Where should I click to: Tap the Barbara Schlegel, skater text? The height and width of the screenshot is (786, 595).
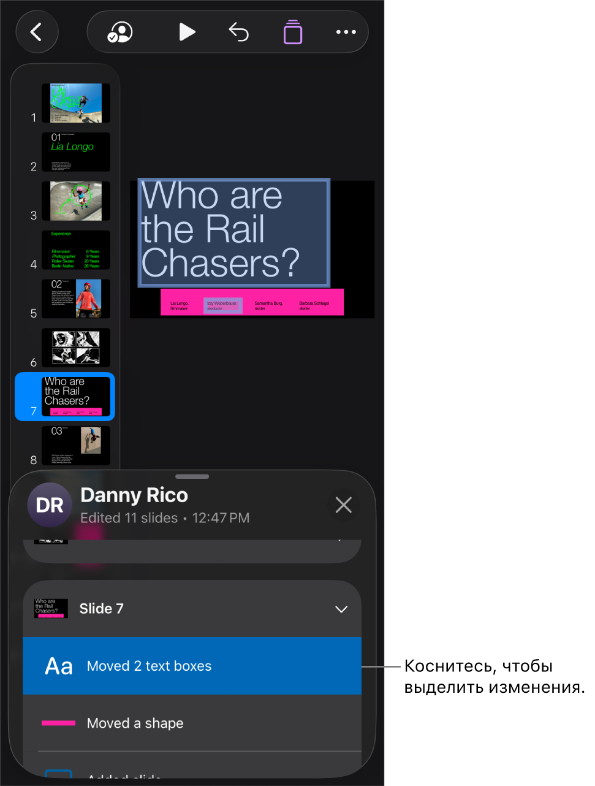pos(314,306)
